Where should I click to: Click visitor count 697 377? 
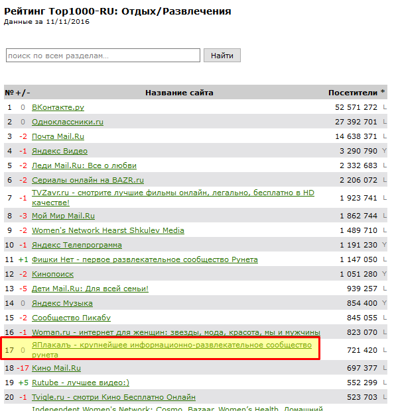pos(362,368)
